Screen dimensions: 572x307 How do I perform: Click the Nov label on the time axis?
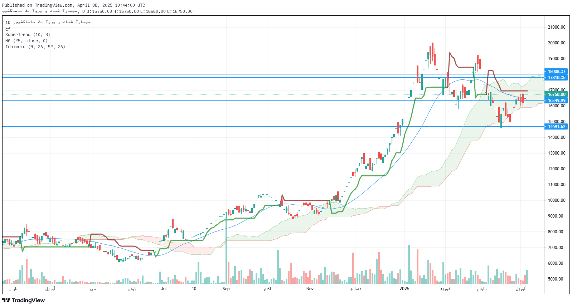[310, 289]
